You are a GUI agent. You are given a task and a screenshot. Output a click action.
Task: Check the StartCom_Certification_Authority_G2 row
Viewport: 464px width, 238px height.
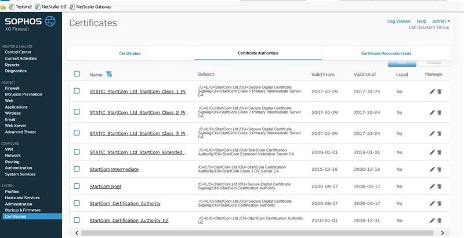pyautogui.click(x=77, y=220)
